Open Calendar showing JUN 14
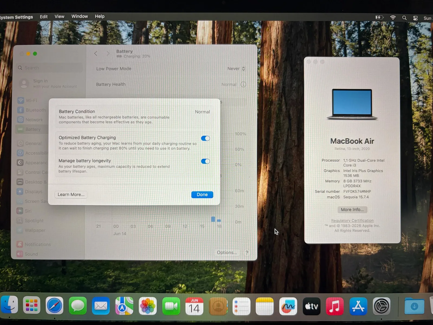Screen dimensions: 433x325 194,306
